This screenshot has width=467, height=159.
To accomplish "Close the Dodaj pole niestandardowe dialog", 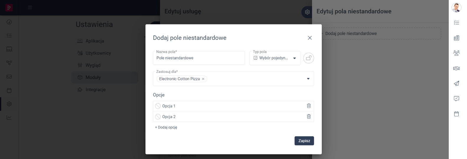I will (x=310, y=38).
